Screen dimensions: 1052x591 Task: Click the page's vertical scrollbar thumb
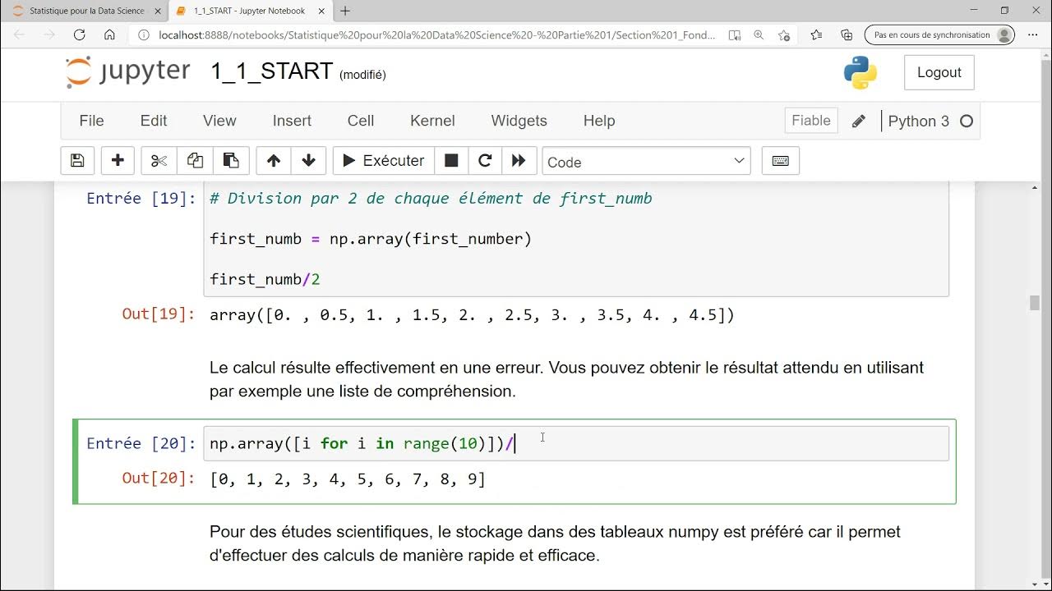[x=1035, y=302]
